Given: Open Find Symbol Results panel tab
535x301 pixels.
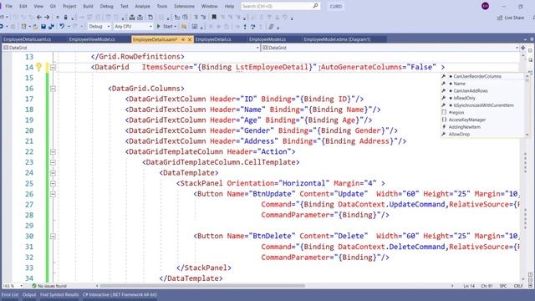Looking at the screenshot, I should coord(59,295).
